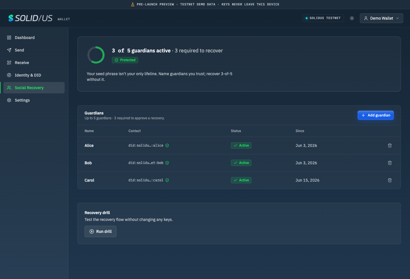Click the user icon in Demo Wallet
410x279 pixels.
pos(366,18)
